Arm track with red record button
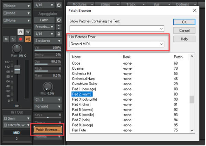This screenshot has height=146, width=206. (19, 39)
